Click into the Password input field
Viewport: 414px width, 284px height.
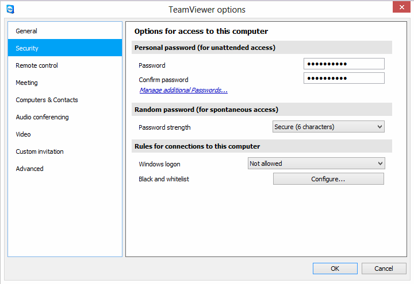(x=343, y=64)
